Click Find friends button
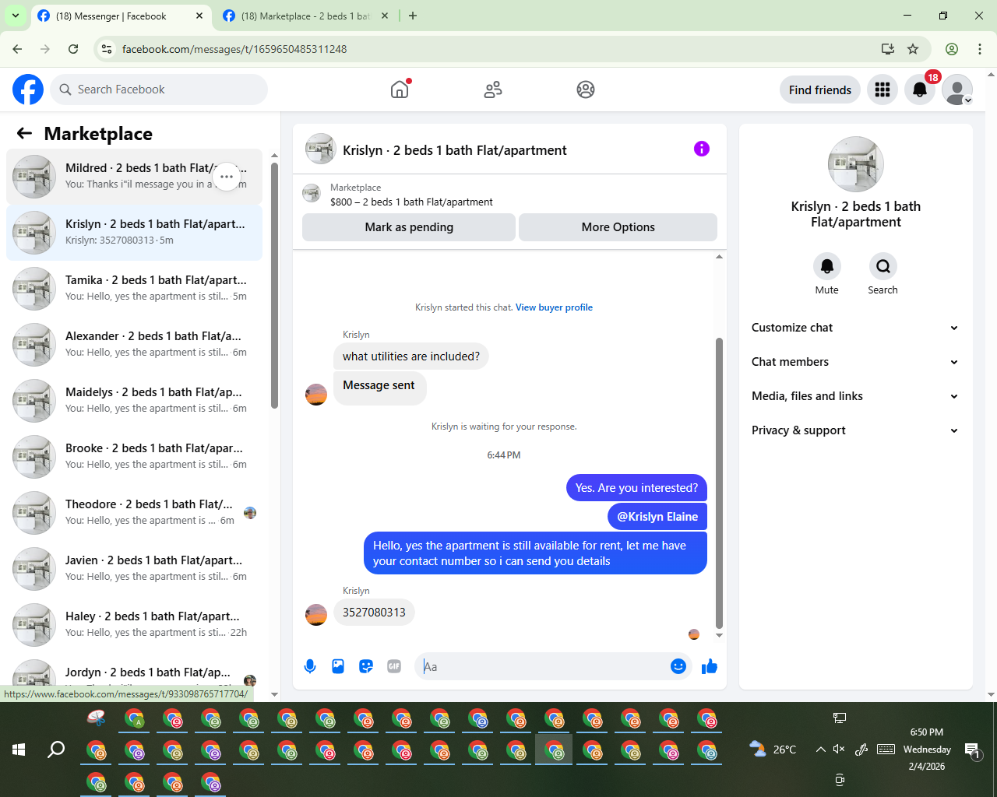 820,90
